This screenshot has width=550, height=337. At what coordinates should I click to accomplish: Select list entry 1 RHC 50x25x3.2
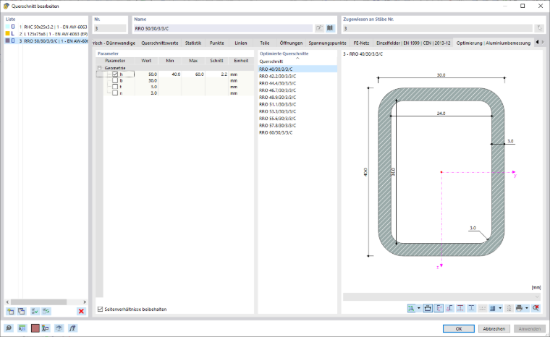coord(46,27)
